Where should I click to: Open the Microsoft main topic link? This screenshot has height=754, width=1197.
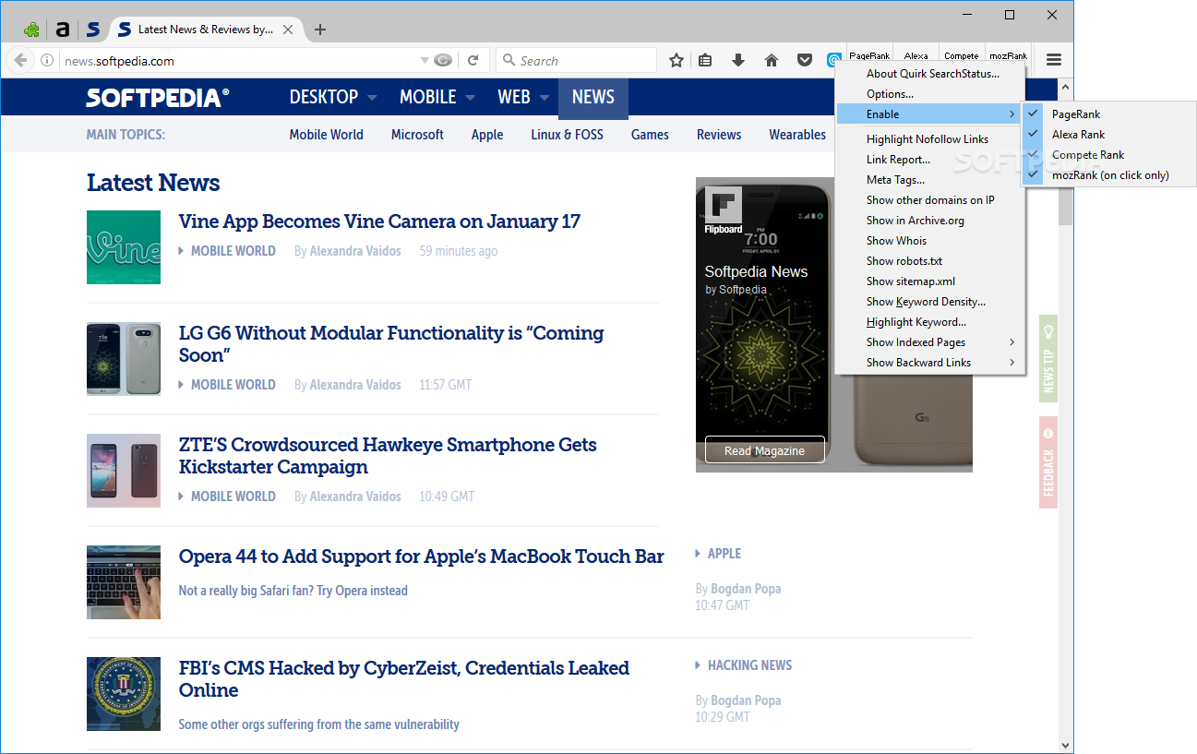pos(417,135)
